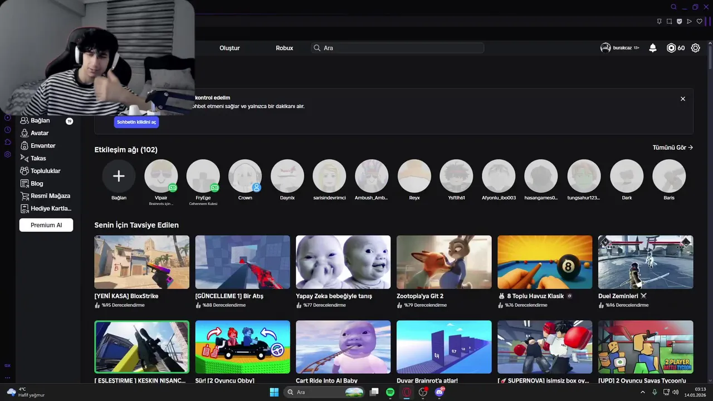The height and width of the screenshot is (401, 713).
Task: Open friend FryEge's avatar
Action: coord(203,176)
